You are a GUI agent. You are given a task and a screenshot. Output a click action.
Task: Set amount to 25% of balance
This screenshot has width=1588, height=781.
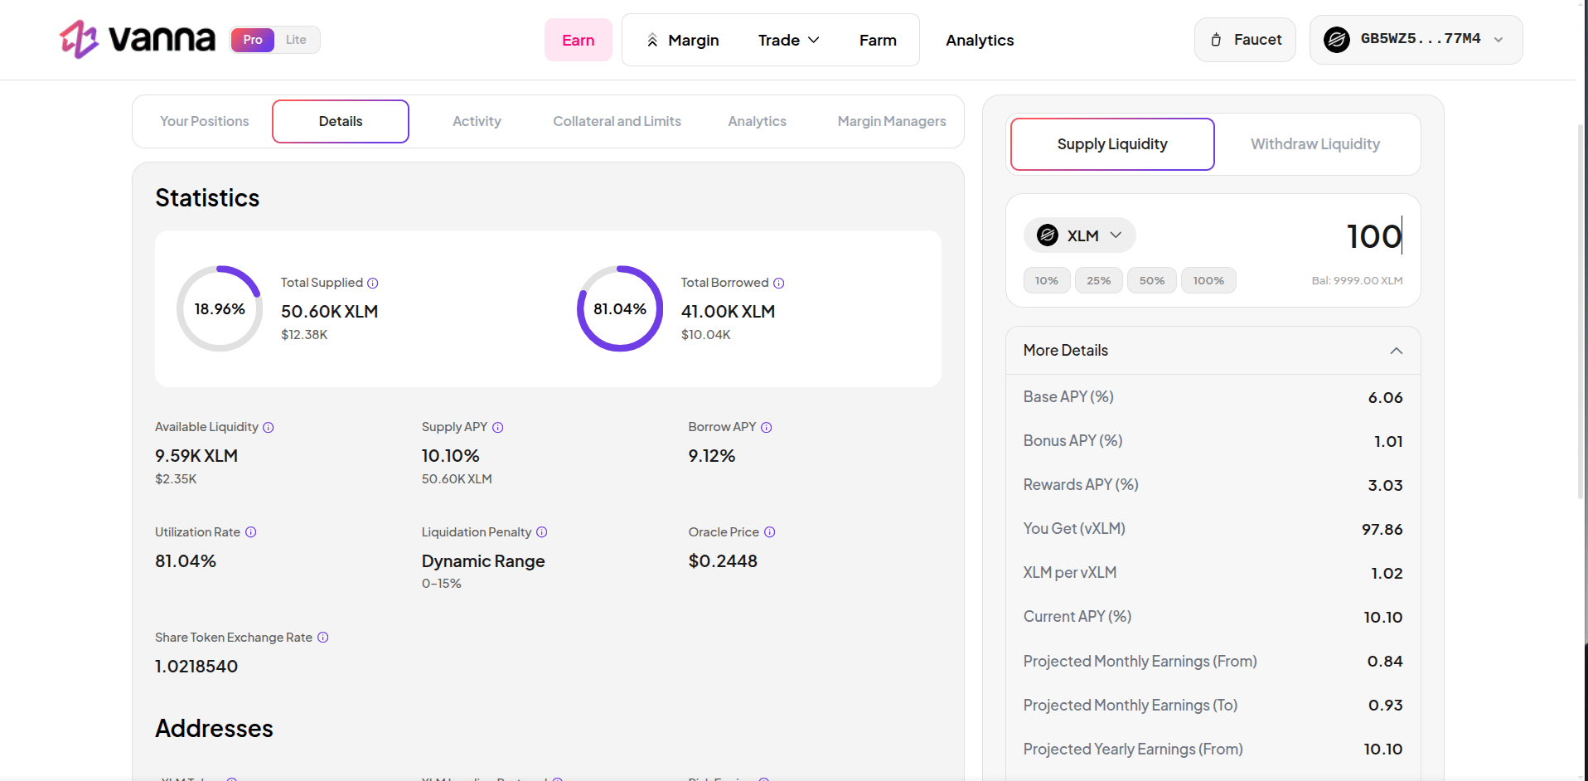pos(1099,280)
